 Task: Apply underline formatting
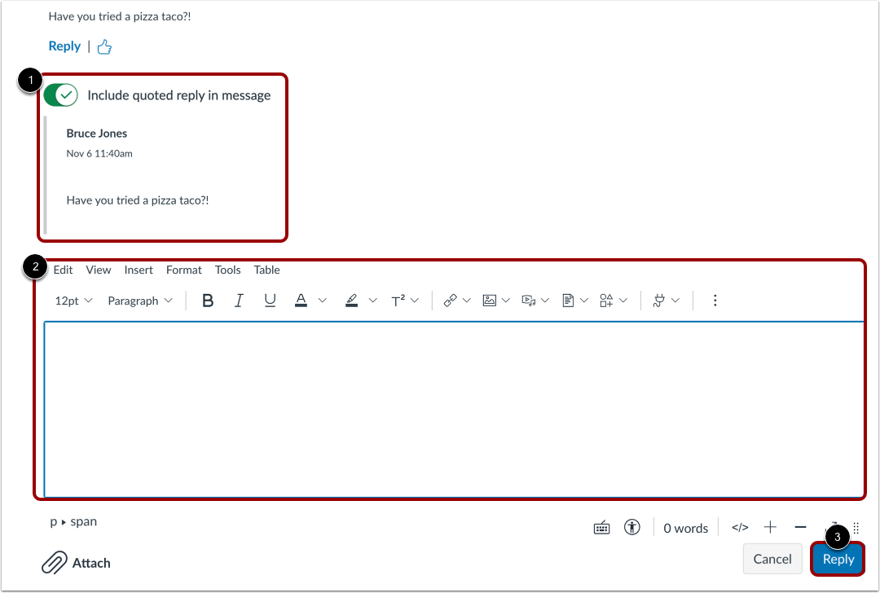pyautogui.click(x=269, y=300)
